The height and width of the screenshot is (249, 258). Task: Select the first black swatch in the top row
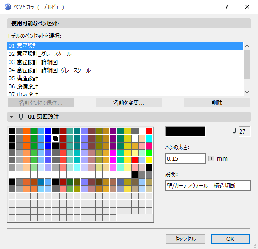[12, 131]
